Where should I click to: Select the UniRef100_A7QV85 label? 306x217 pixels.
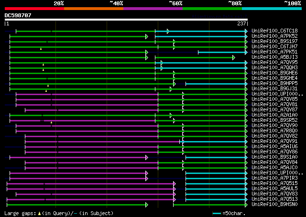[274, 99]
